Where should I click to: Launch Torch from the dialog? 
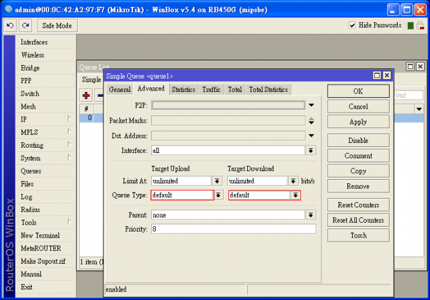point(358,236)
